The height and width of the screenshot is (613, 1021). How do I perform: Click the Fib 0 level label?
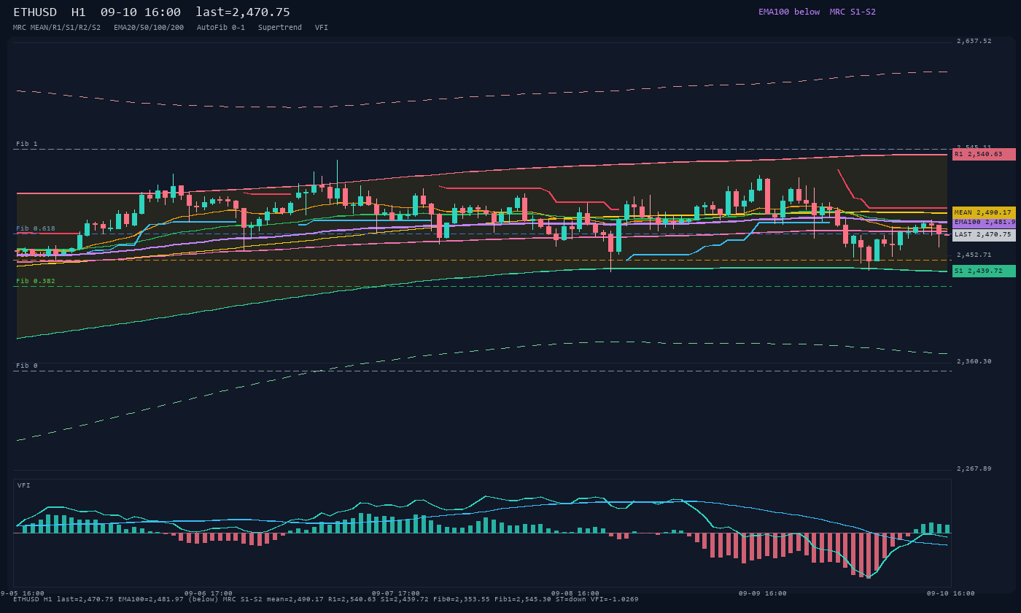[x=27, y=366]
